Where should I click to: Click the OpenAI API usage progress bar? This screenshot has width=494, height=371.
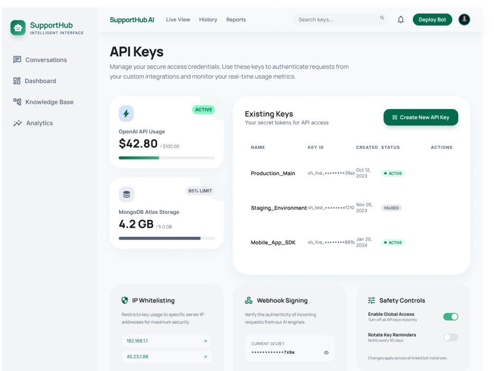pos(166,158)
